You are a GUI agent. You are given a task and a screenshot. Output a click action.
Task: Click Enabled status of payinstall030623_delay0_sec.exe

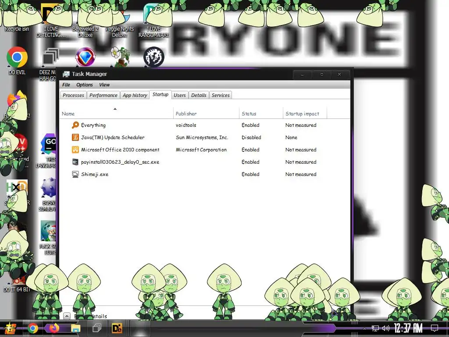click(250, 162)
